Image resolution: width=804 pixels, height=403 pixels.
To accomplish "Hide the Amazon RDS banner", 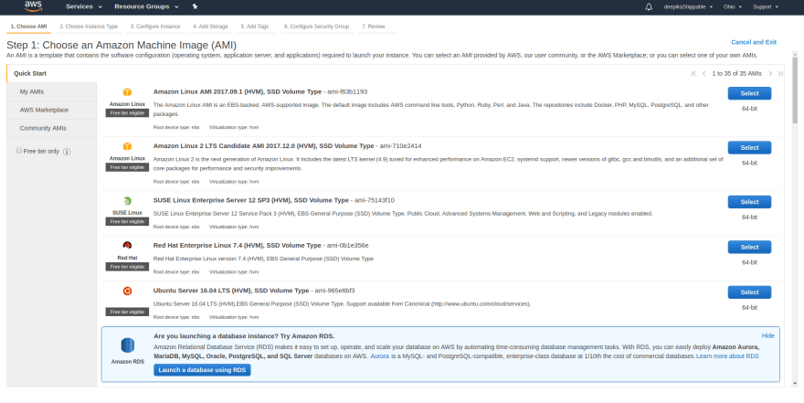I will (x=767, y=336).
